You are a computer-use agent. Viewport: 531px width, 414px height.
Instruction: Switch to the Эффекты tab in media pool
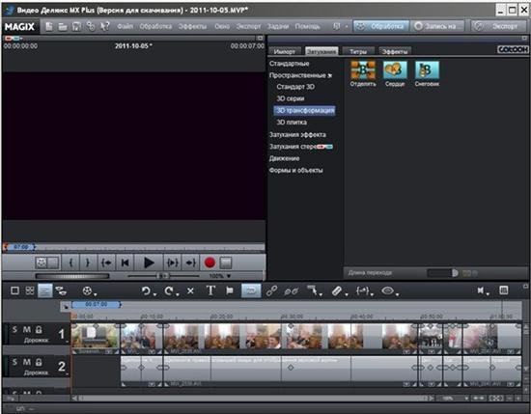[395, 51]
